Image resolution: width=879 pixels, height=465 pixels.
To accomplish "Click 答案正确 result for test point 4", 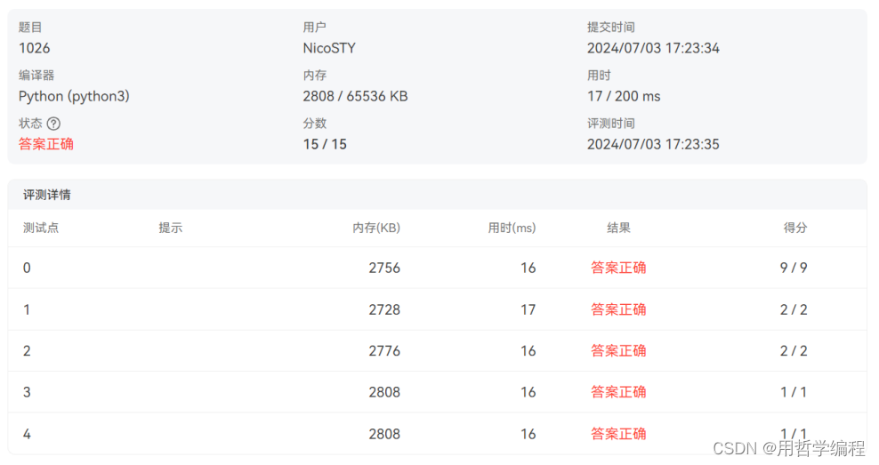I will 618,434.
